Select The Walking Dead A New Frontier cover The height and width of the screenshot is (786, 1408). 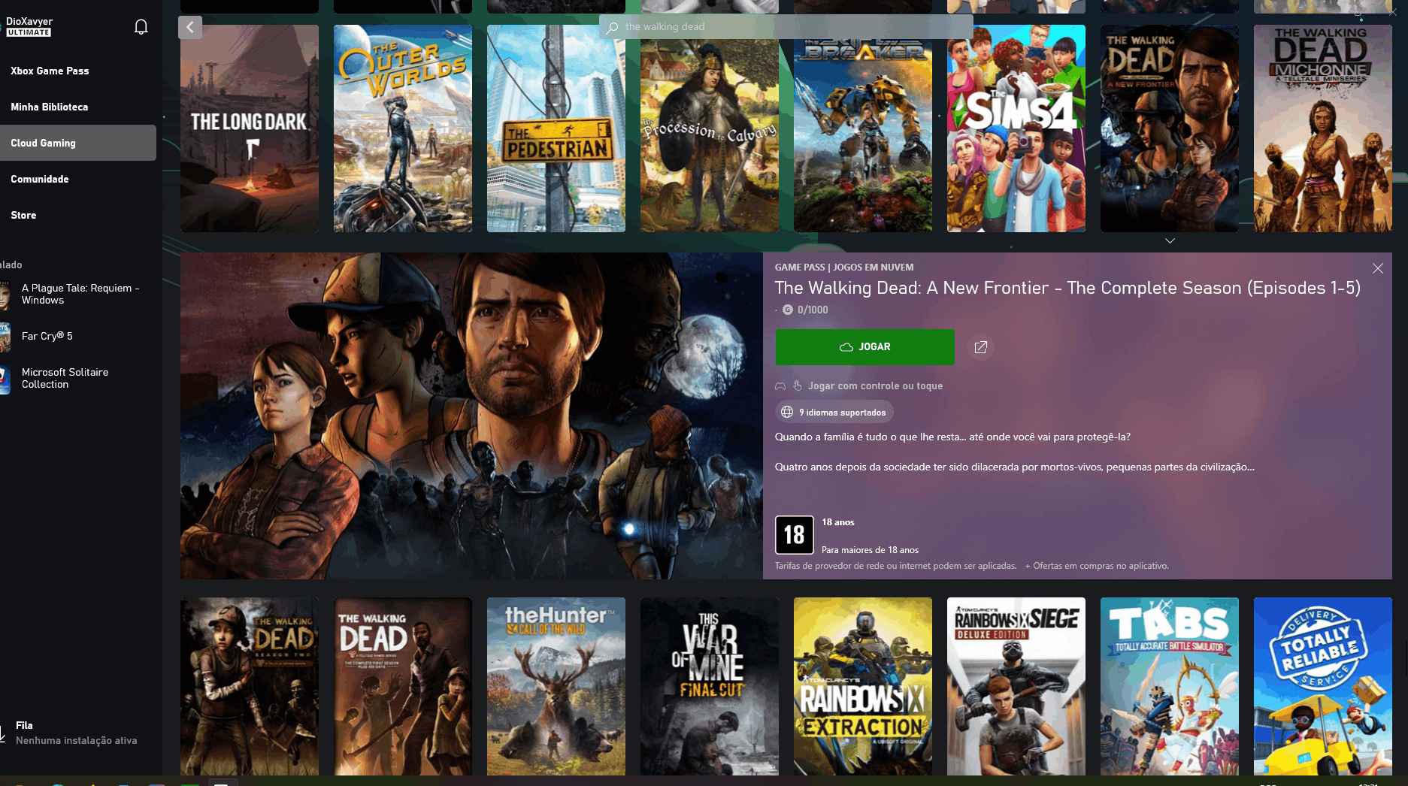(1170, 128)
